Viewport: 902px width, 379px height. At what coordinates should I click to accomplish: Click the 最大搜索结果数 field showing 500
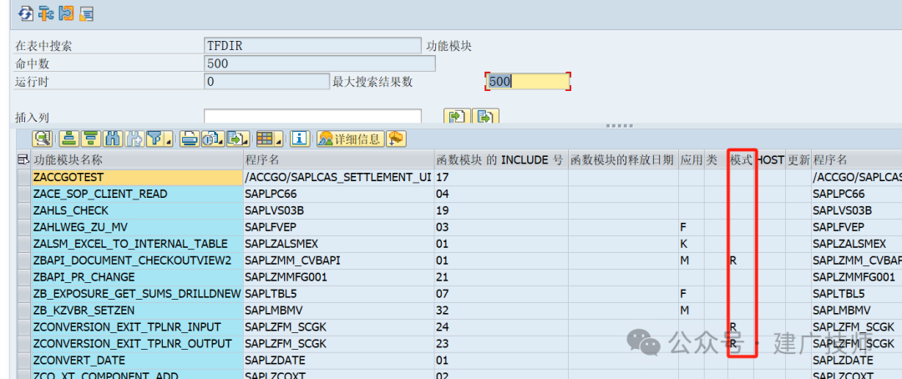(x=528, y=82)
